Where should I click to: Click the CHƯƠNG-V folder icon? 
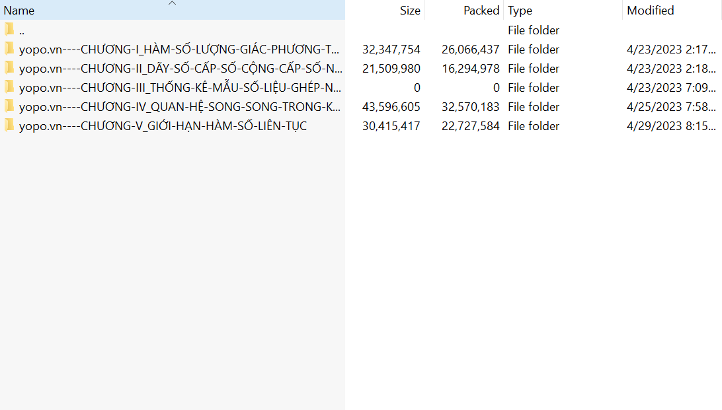coord(9,125)
